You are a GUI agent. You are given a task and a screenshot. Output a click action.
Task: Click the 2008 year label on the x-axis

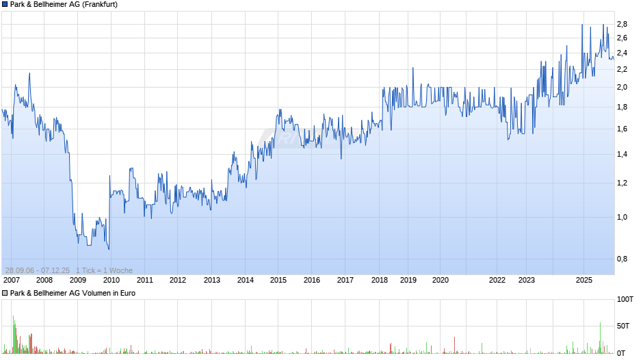pyautogui.click(x=44, y=280)
